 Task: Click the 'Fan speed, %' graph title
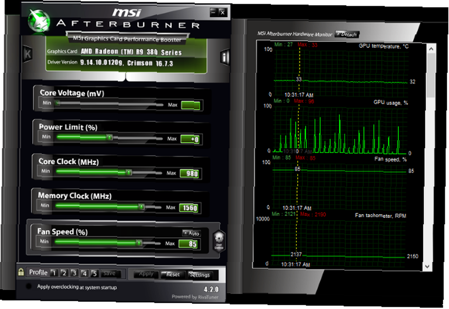(391, 159)
